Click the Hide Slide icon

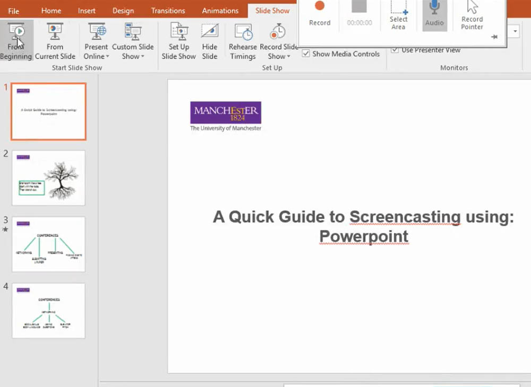pos(210,31)
